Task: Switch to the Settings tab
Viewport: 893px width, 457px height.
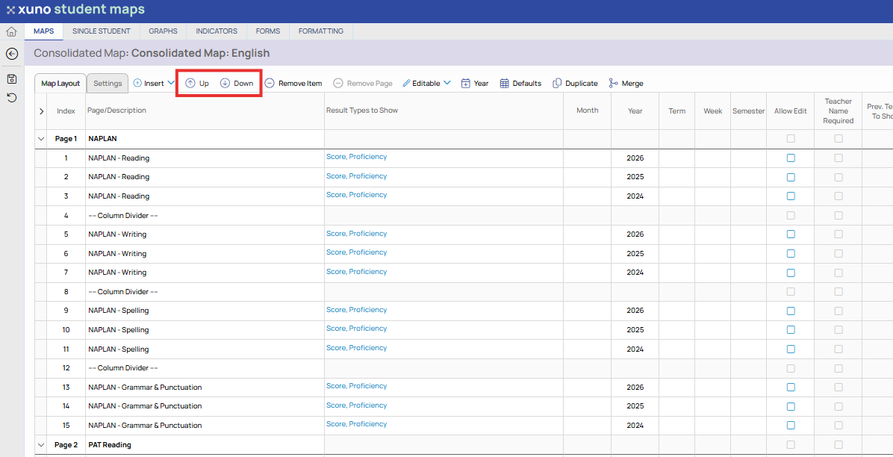Action: 108,83
